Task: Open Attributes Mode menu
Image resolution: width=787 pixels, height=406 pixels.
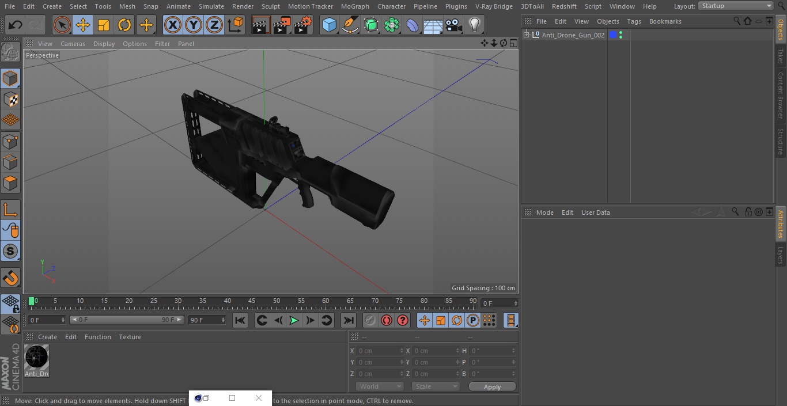Action: [544, 213]
